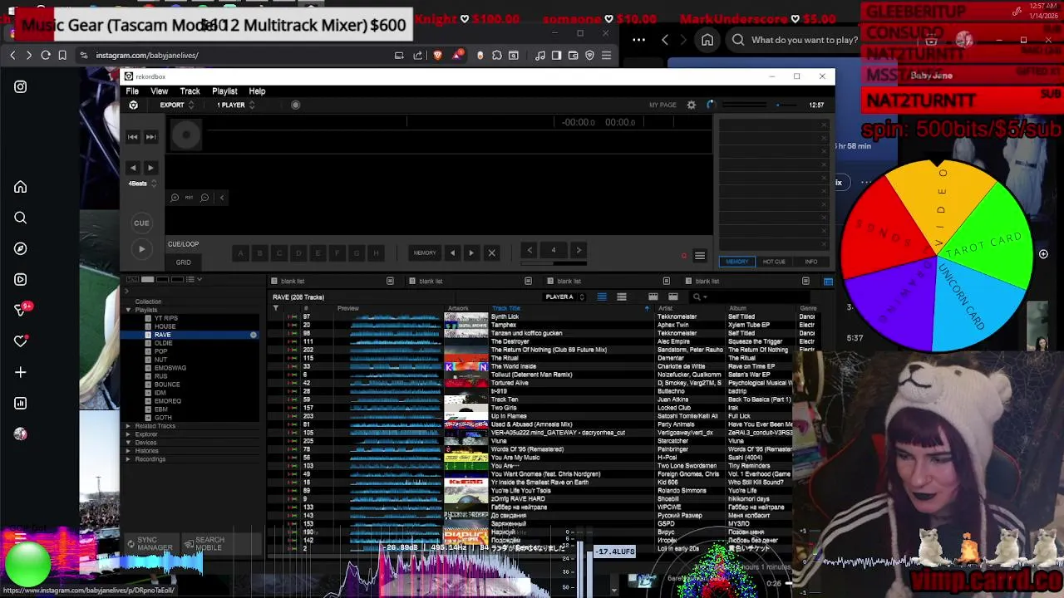Click the MEMORY cue set button
This screenshot has height=598, width=1064.
click(425, 252)
